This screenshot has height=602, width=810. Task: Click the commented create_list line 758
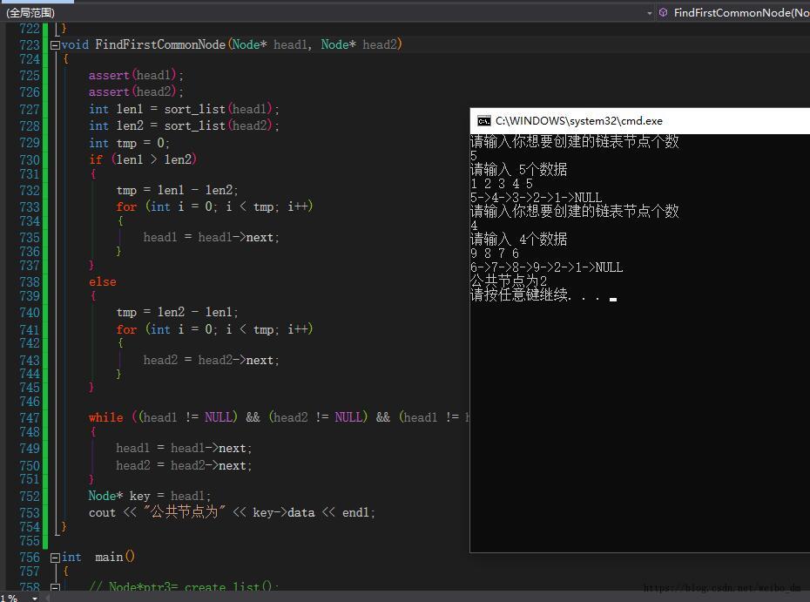click(184, 587)
